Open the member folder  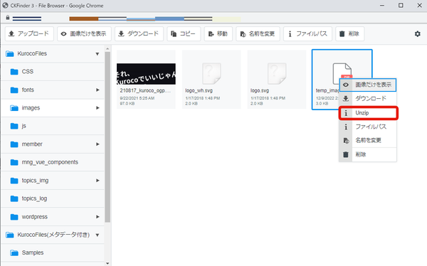click(53, 144)
